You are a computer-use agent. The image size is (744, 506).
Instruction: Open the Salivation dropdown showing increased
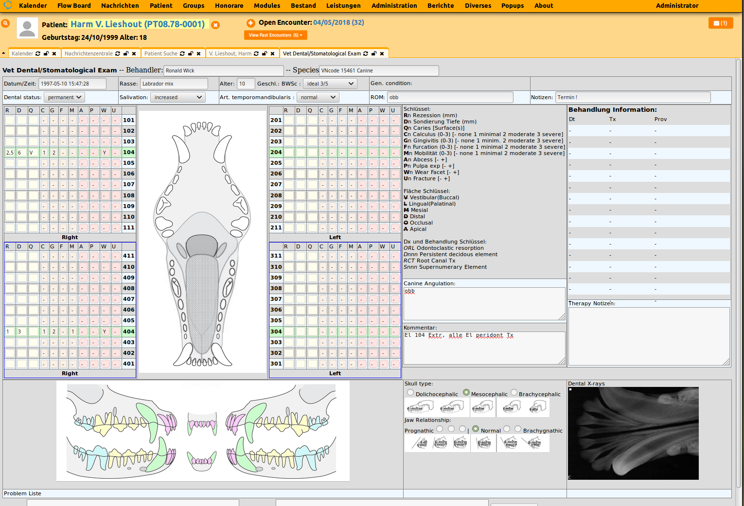(178, 97)
